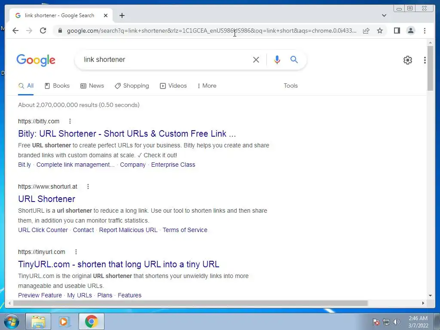440x330 pixels.
Task: Click the horizontal scrollbar thumb
Action: 190,303
